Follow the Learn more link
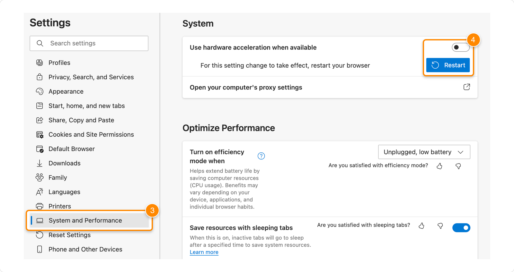The width and height of the screenshot is (514, 272). pos(204,252)
